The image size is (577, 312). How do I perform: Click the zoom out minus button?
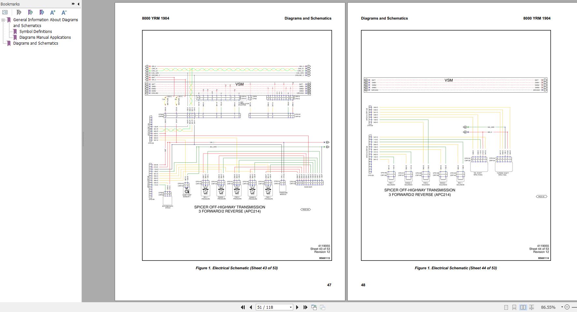pyautogui.click(x=567, y=307)
